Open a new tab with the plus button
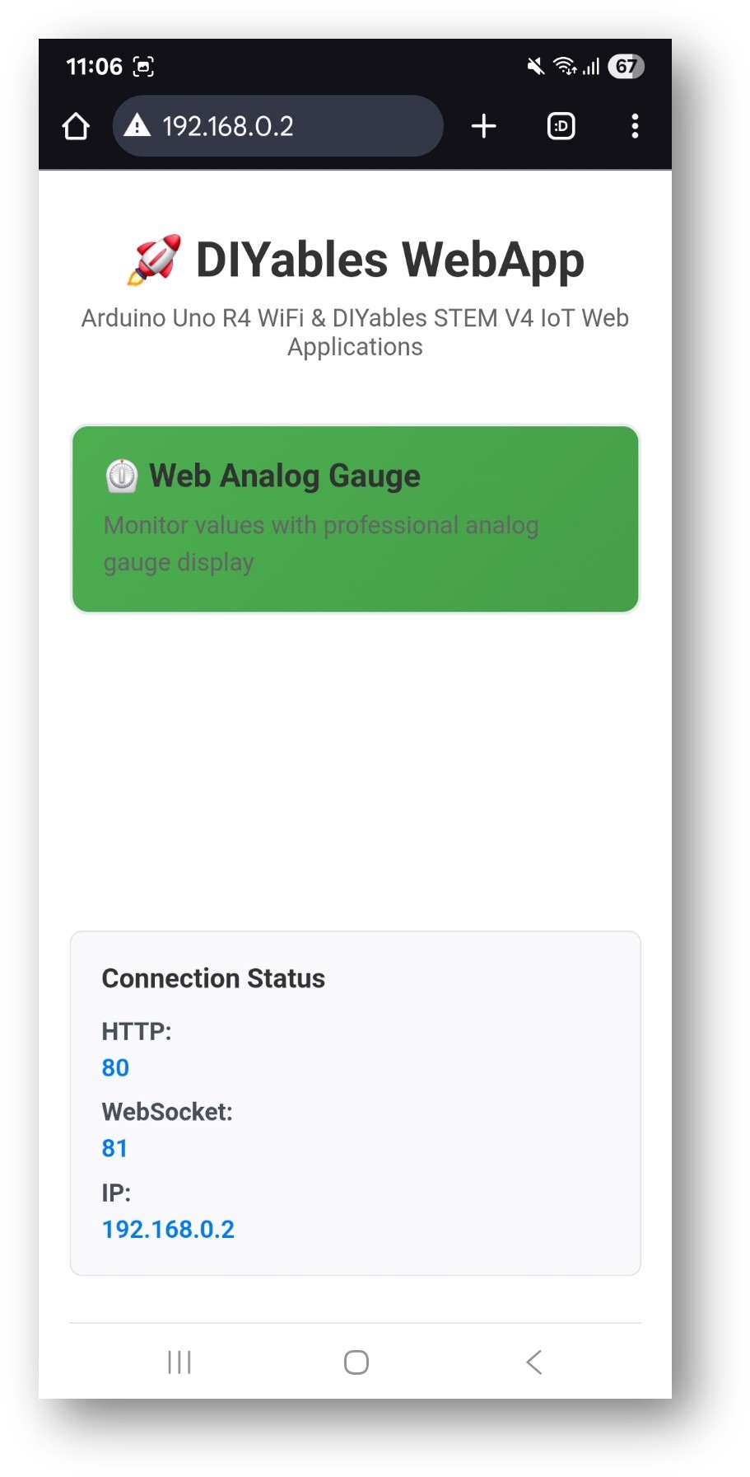Viewport: 750px width, 1477px height. pos(484,126)
